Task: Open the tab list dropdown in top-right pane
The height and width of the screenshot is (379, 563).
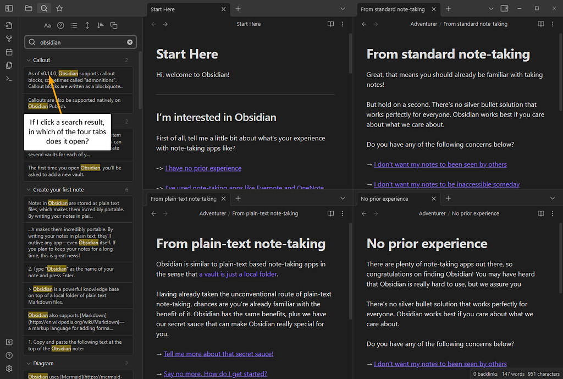Action: point(492,9)
